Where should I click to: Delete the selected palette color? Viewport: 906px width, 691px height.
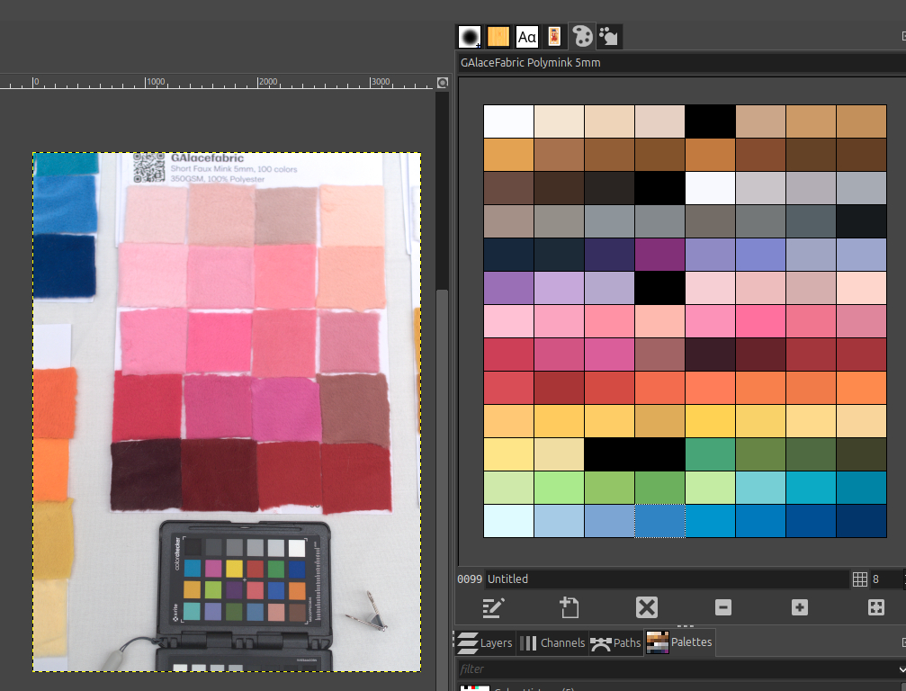(646, 607)
